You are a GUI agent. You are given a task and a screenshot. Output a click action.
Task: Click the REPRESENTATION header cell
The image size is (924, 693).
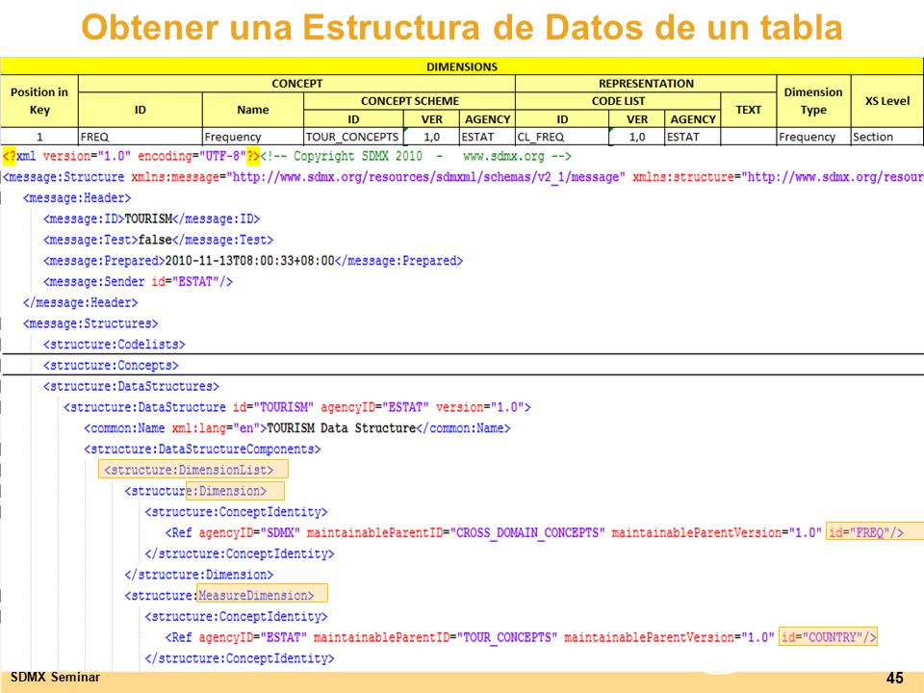[x=646, y=84]
